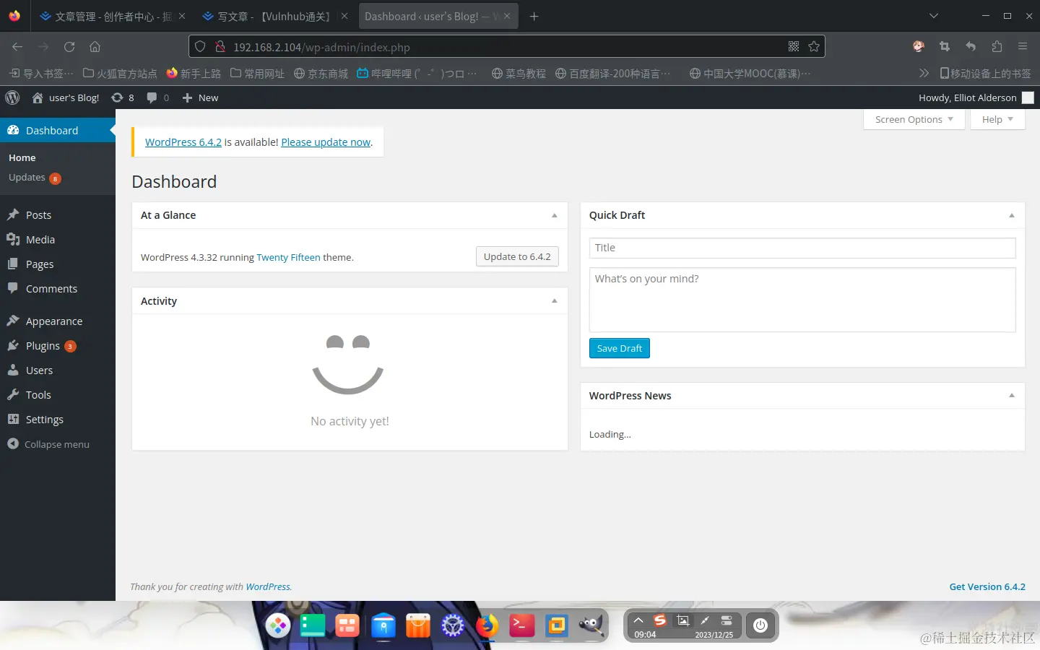Open the New content menu in admin bar
Screen dimensions: 1040x650
click(x=200, y=97)
